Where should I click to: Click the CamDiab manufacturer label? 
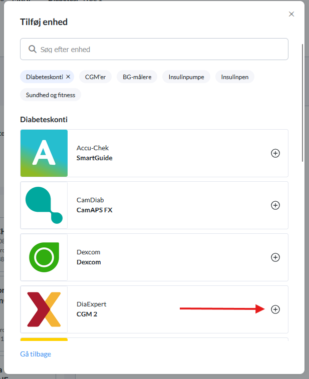90,200
